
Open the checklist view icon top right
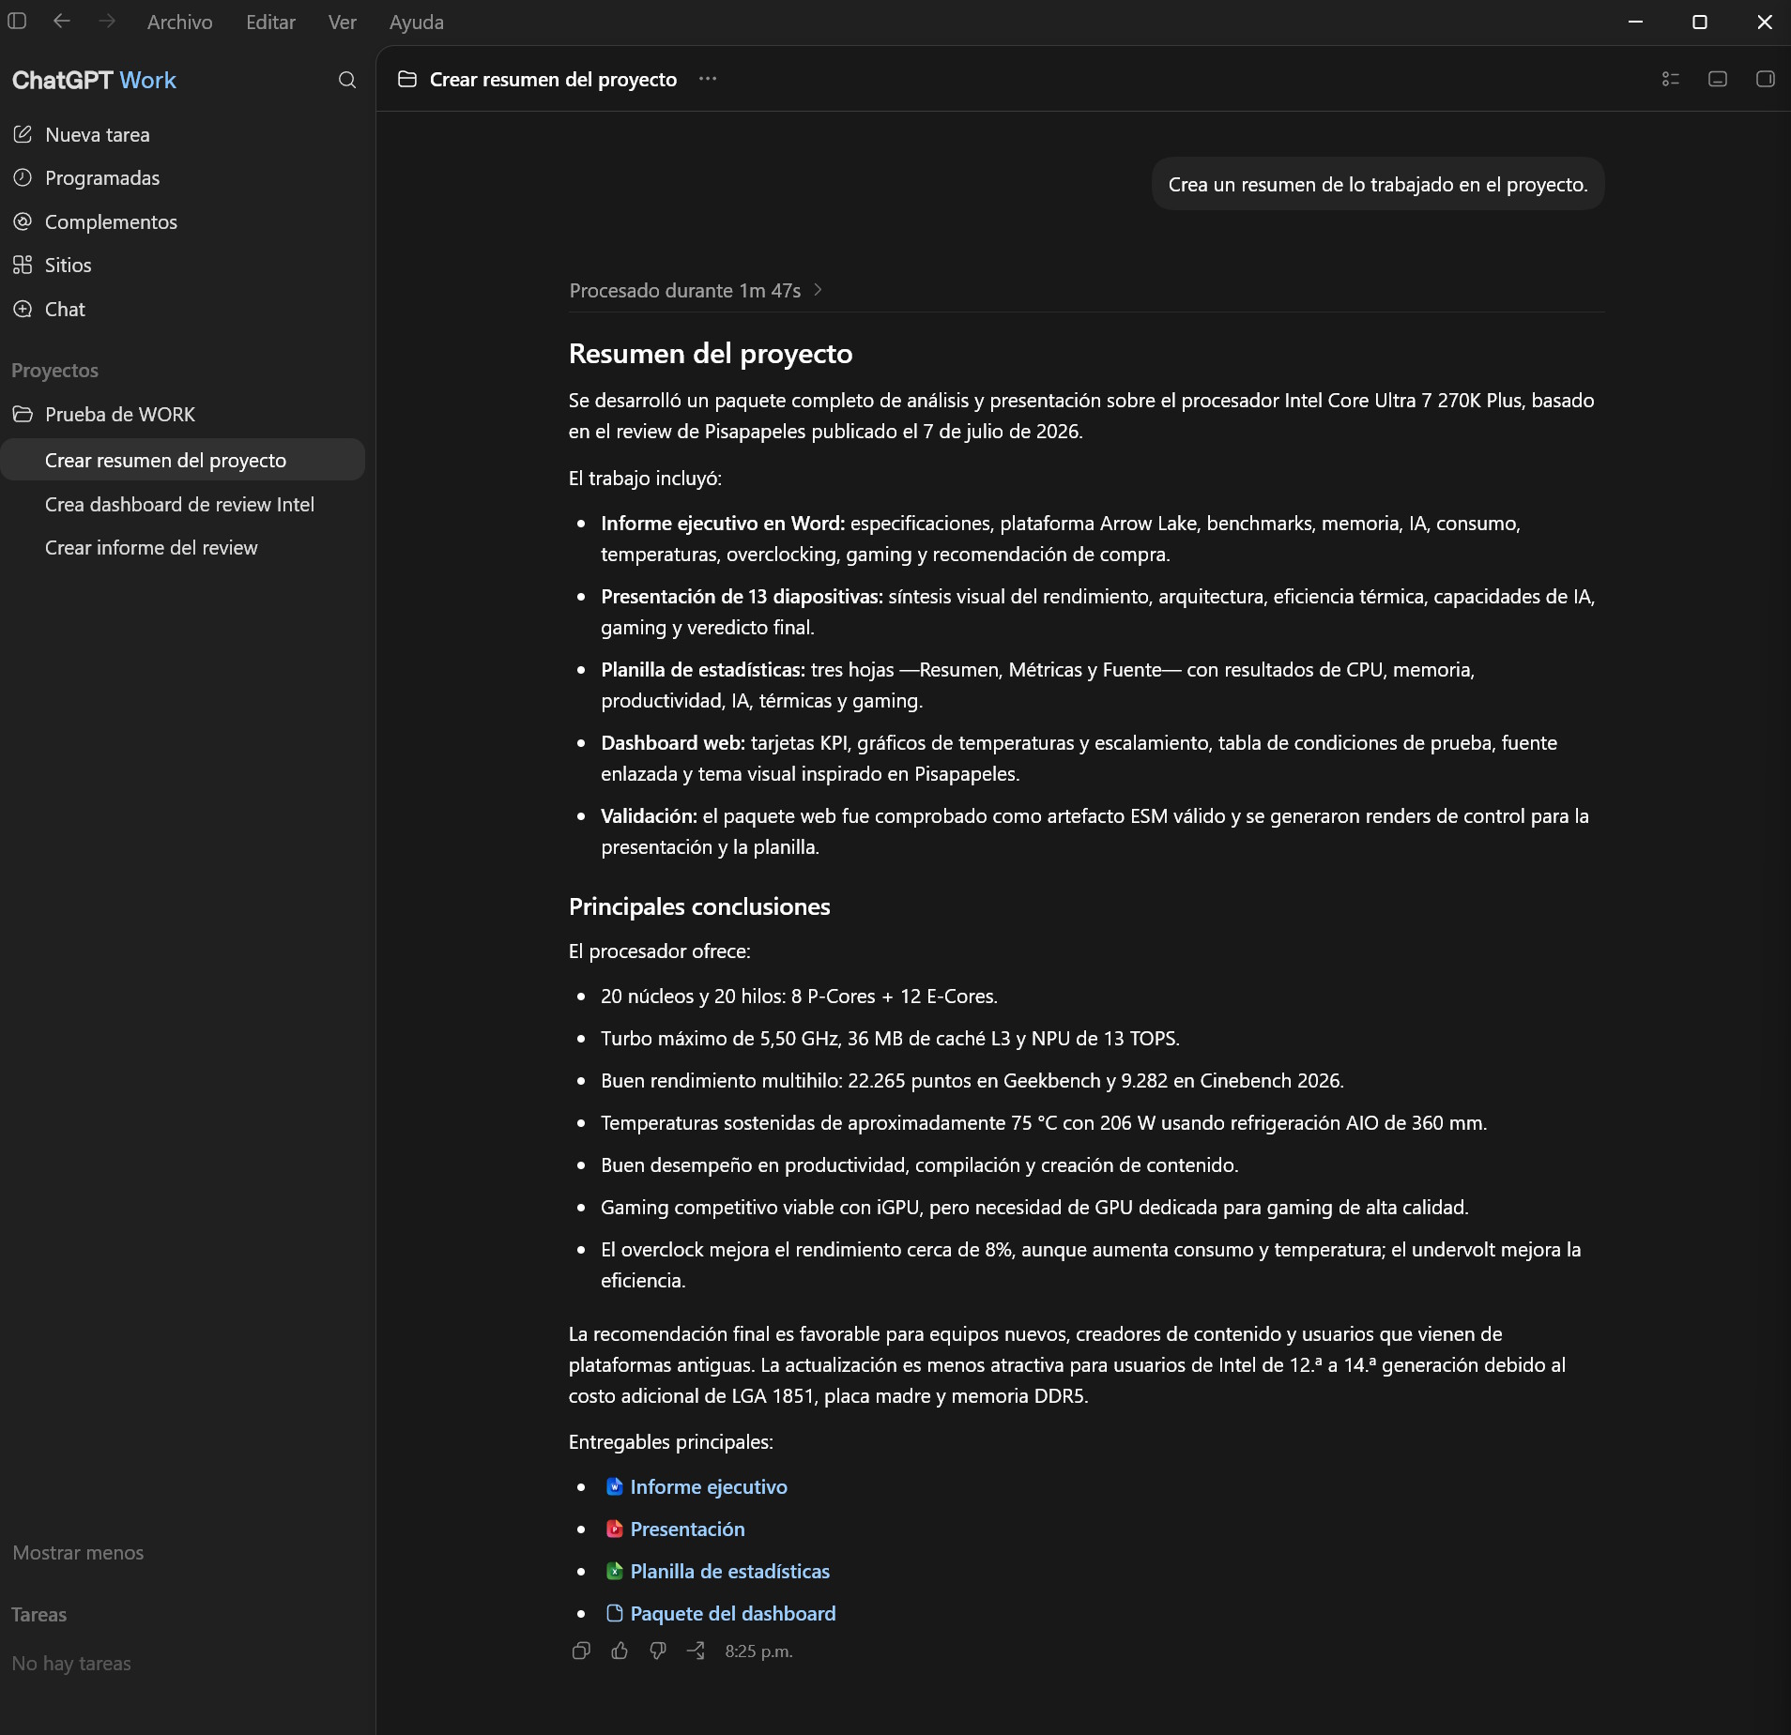pos(1671,79)
